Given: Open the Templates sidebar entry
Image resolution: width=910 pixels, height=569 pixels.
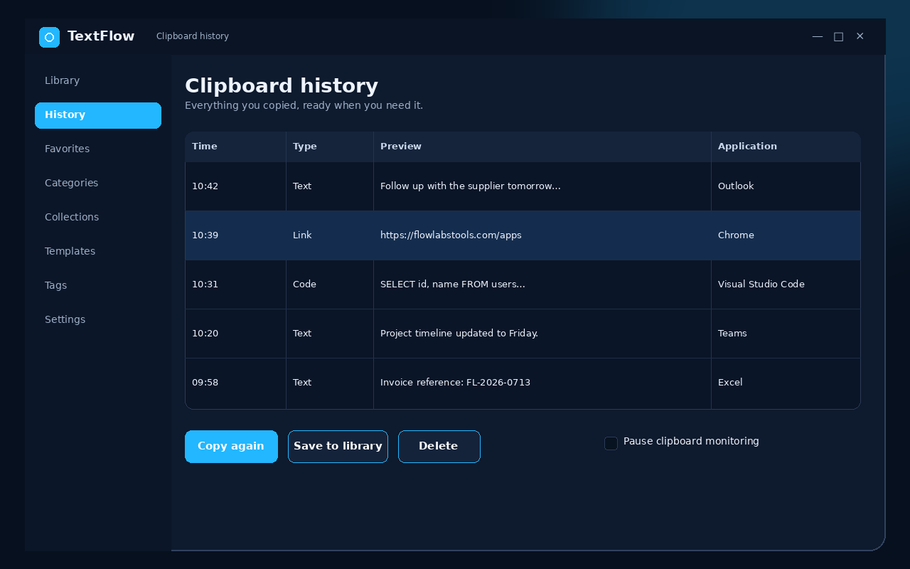Looking at the screenshot, I should tap(98, 252).
